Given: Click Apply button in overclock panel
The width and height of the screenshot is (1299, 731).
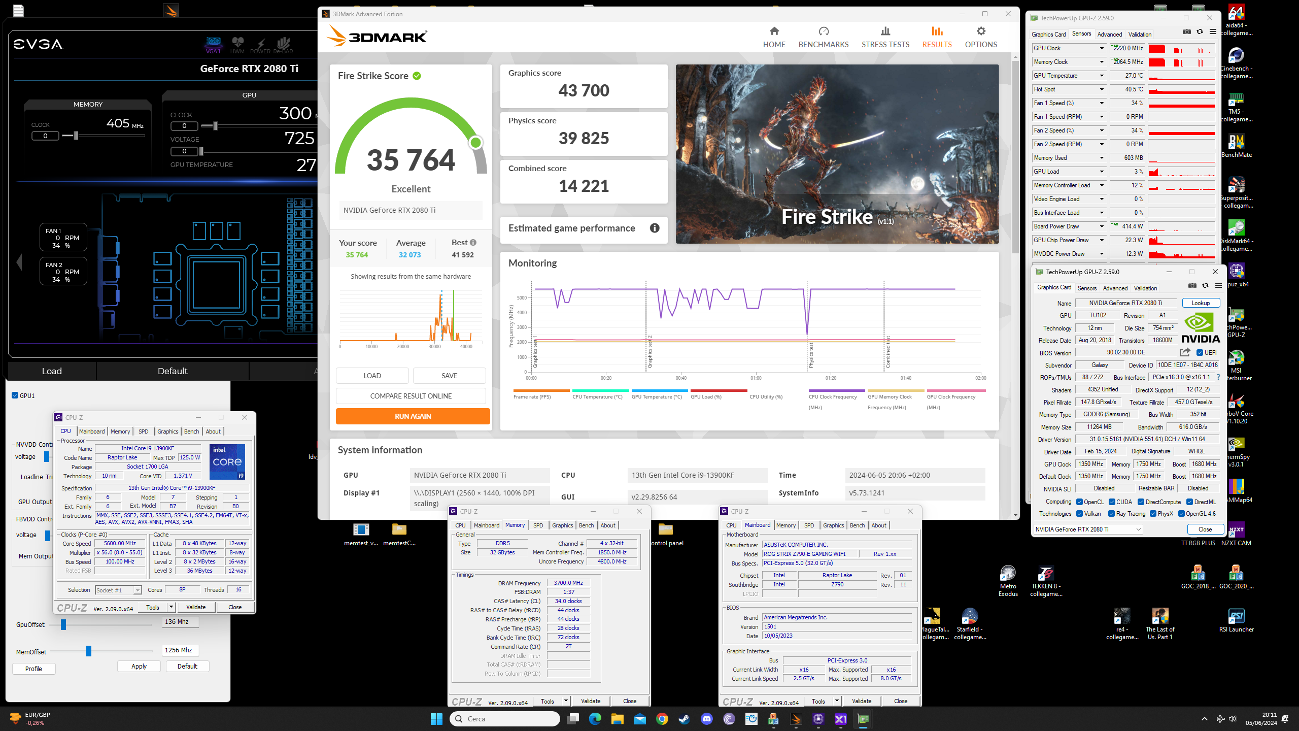Looking at the screenshot, I should 139,666.
